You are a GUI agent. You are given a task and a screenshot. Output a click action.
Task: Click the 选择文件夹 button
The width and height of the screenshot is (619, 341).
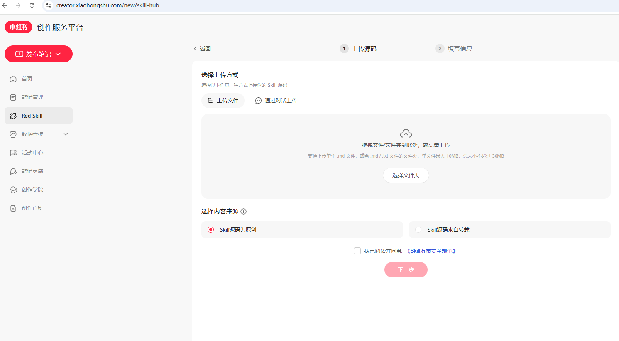coord(406,175)
